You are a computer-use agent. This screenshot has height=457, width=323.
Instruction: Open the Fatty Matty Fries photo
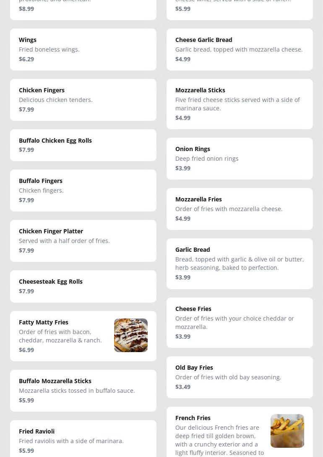tap(131, 335)
